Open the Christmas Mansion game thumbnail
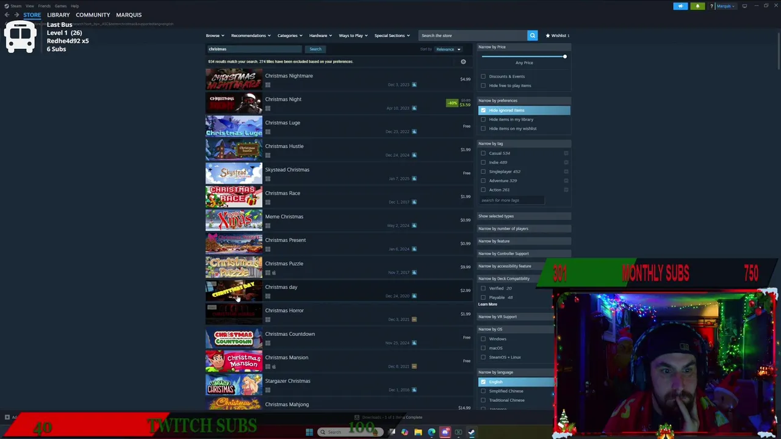The width and height of the screenshot is (781, 439). [x=234, y=362]
